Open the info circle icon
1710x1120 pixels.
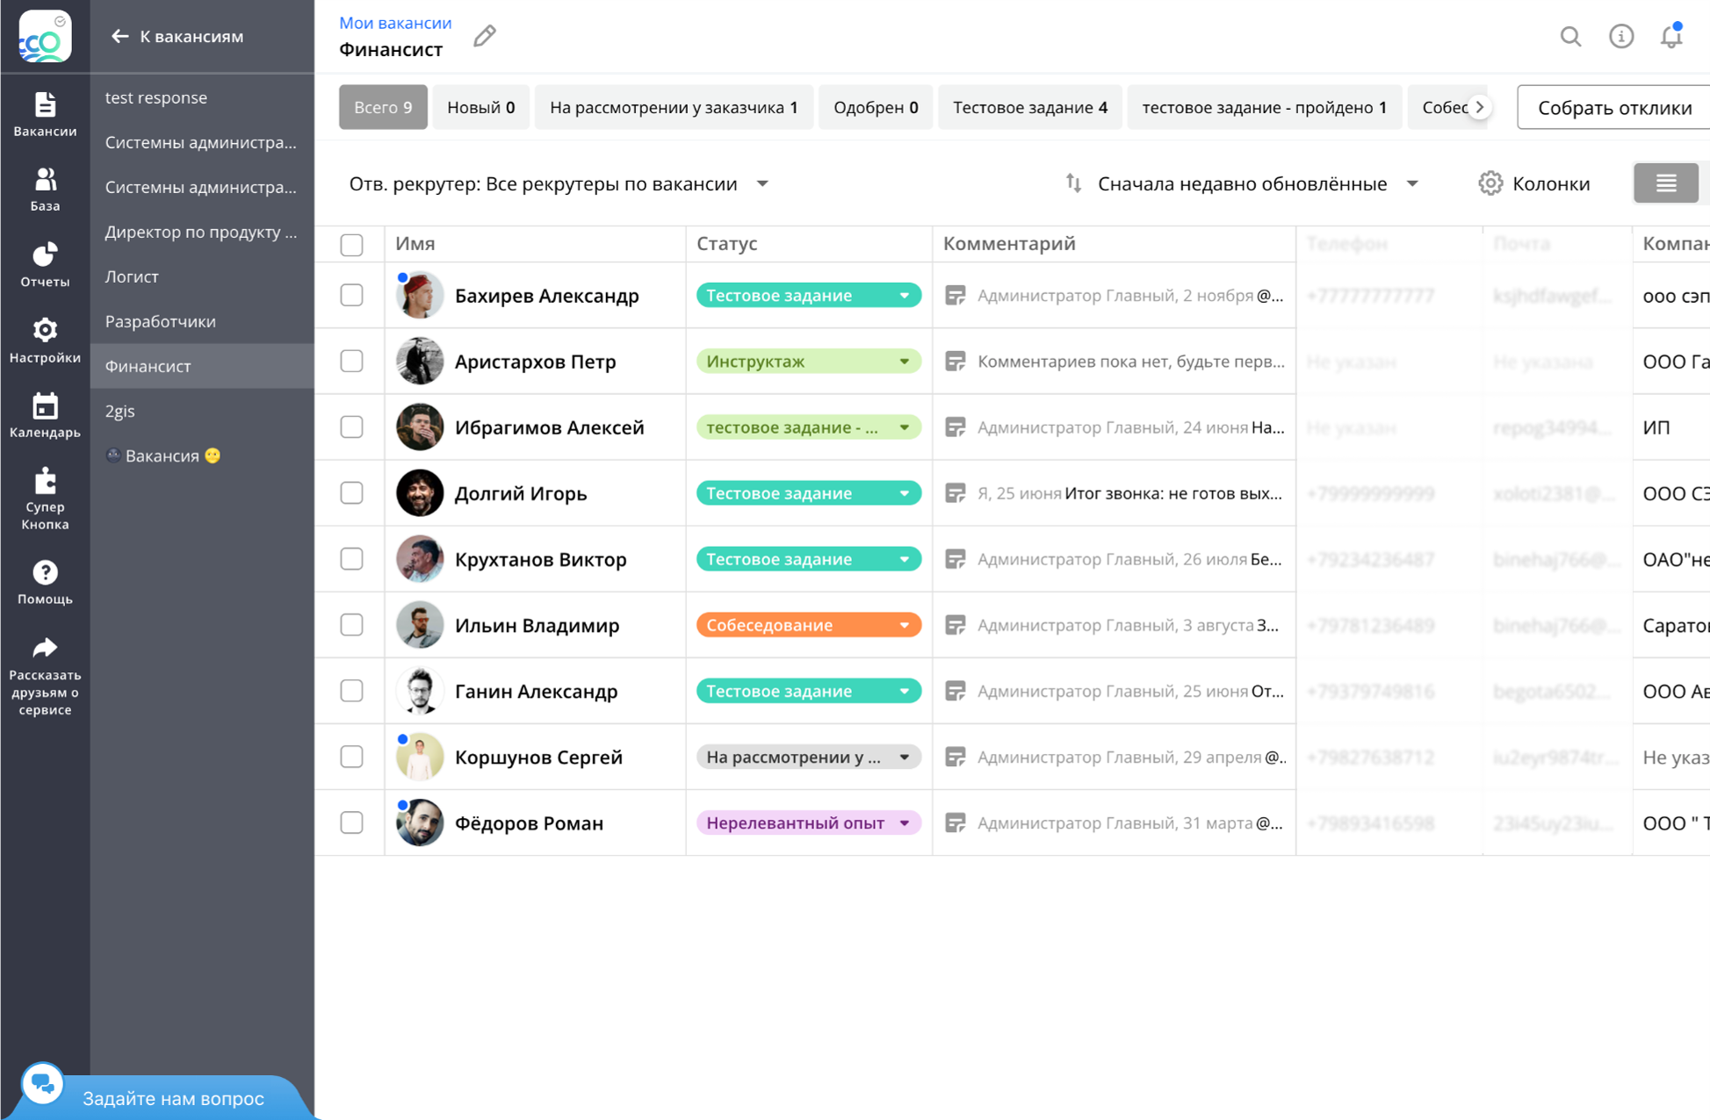(x=1620, y=37)
